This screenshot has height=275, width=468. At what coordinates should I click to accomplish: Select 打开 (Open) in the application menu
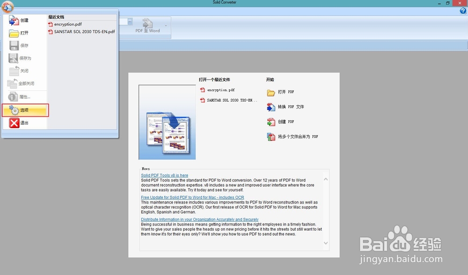[x=24, y=33]
